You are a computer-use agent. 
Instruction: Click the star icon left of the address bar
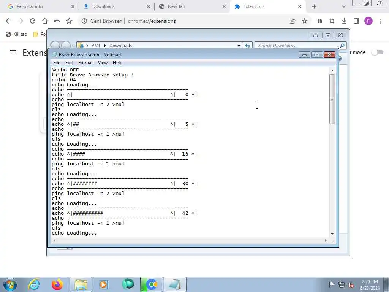coord(69,21)
